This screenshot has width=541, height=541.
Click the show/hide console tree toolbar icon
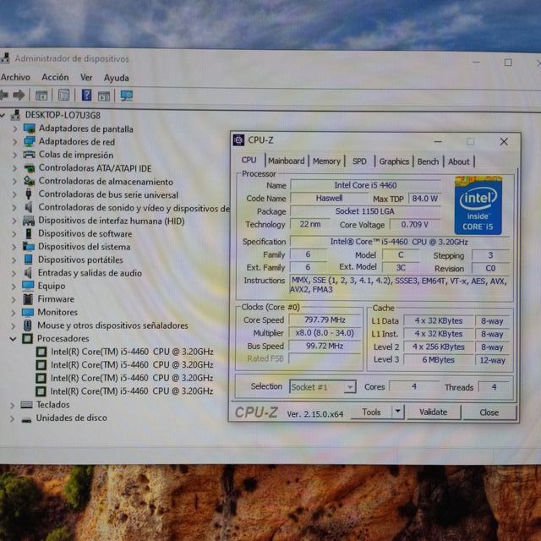[x=41, y=96]
